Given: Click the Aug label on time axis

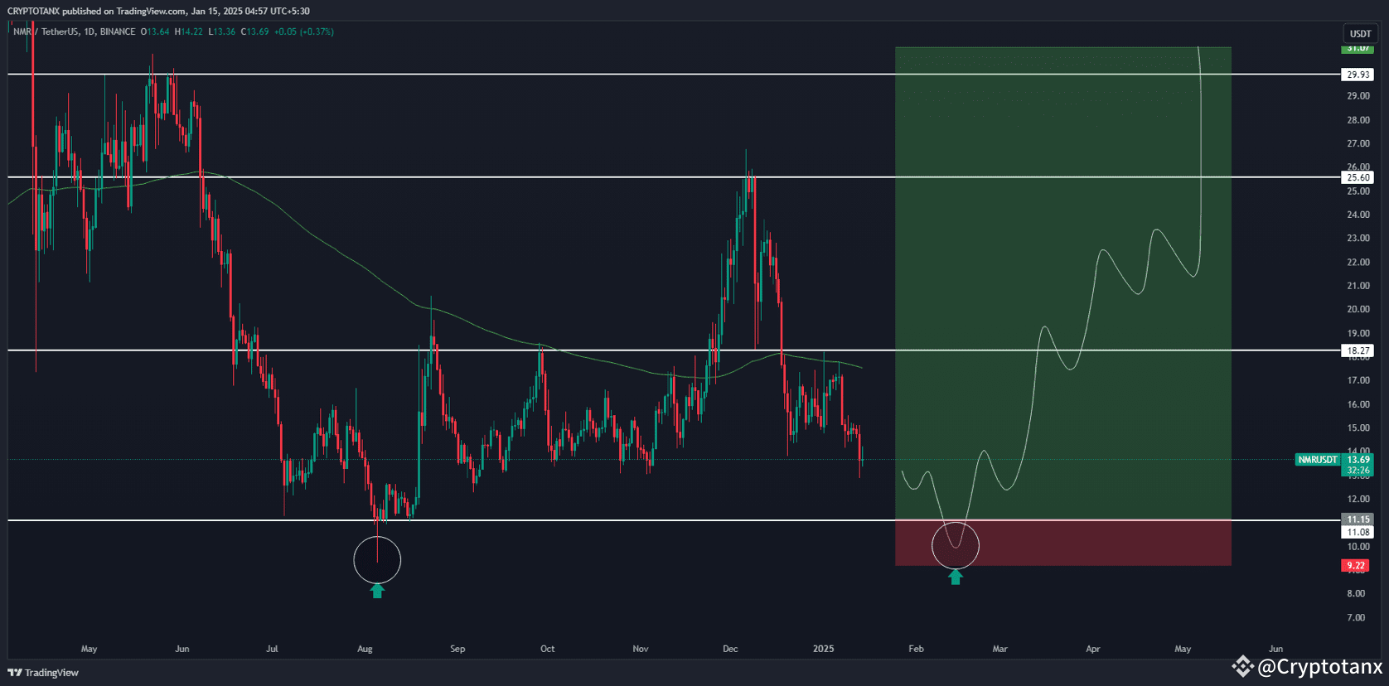Looking at the screenshot, I should [365, 649].
